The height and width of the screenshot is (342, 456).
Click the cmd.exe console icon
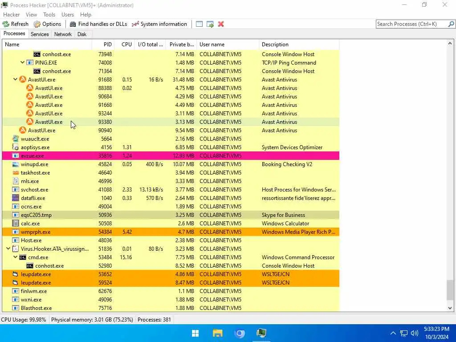pyautogui.click(x=23, y=257)
